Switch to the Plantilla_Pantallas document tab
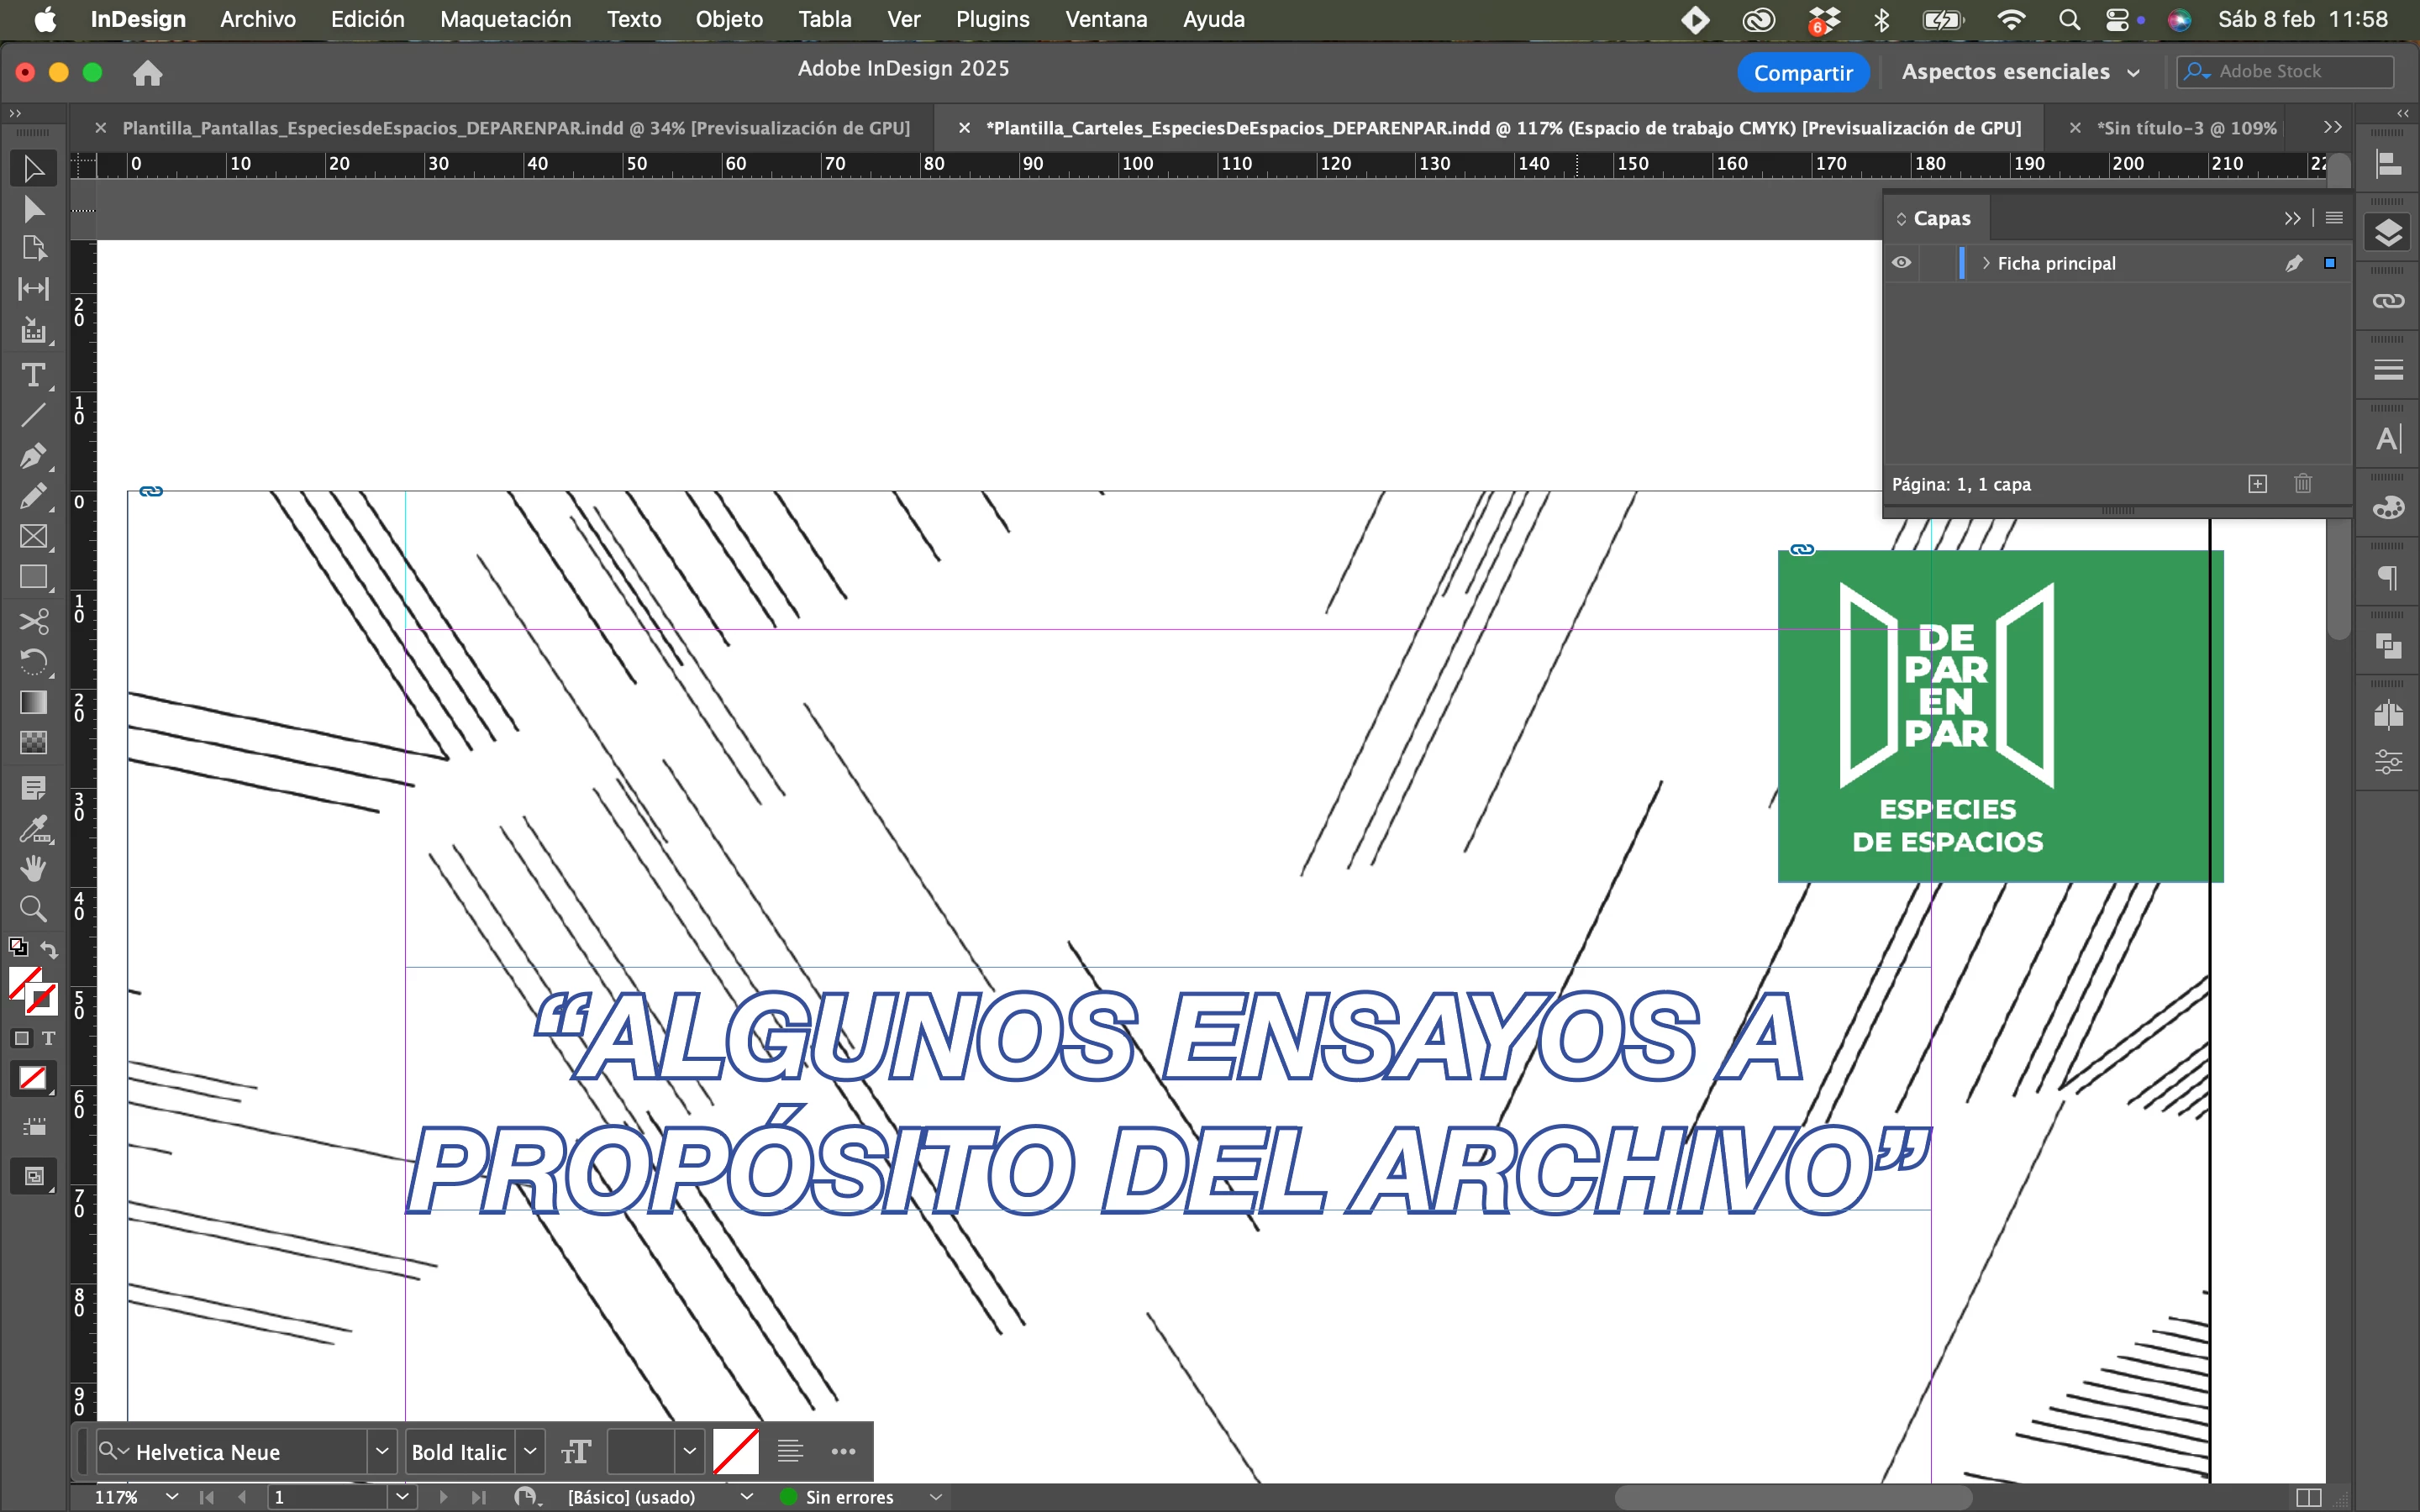The image size is (2420, 1512). (x=515, y=128)
